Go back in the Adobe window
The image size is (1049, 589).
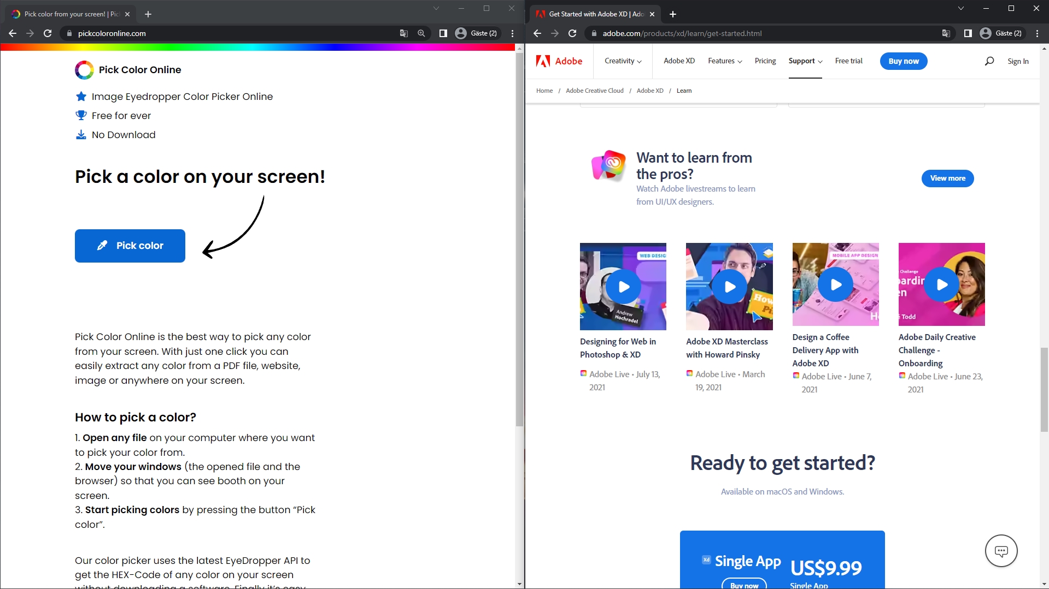pyautogui.click(x=537, y=33)
